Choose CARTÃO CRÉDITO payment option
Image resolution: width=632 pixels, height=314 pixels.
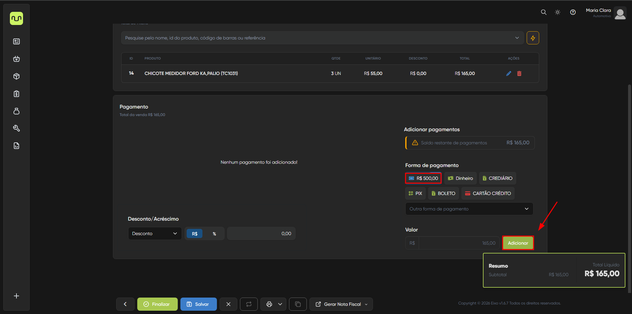coord(488,193)
